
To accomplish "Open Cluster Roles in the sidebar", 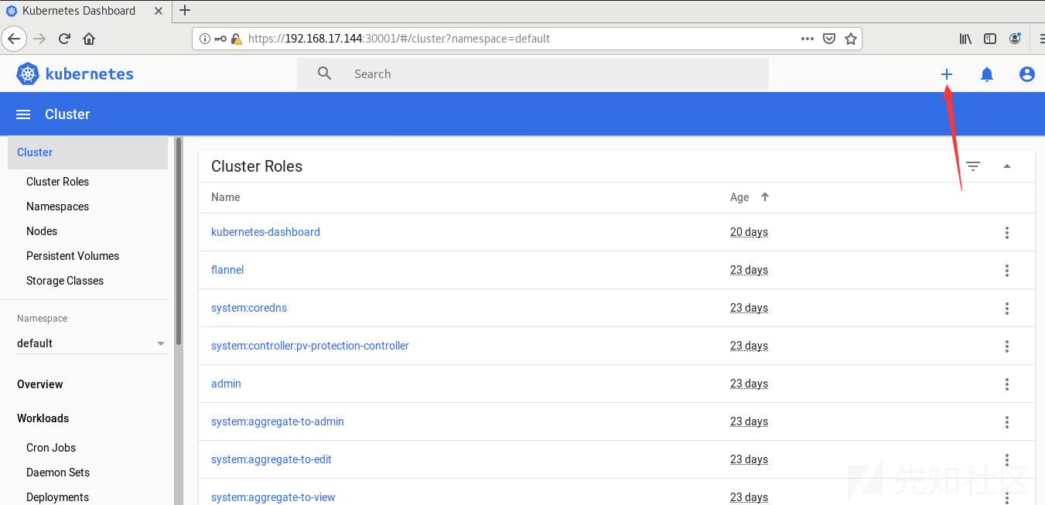I will (57, 182).
